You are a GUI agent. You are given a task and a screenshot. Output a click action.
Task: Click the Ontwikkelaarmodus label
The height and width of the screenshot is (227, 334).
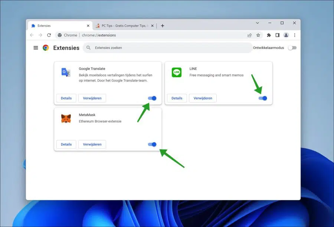(x=268, y=48)
